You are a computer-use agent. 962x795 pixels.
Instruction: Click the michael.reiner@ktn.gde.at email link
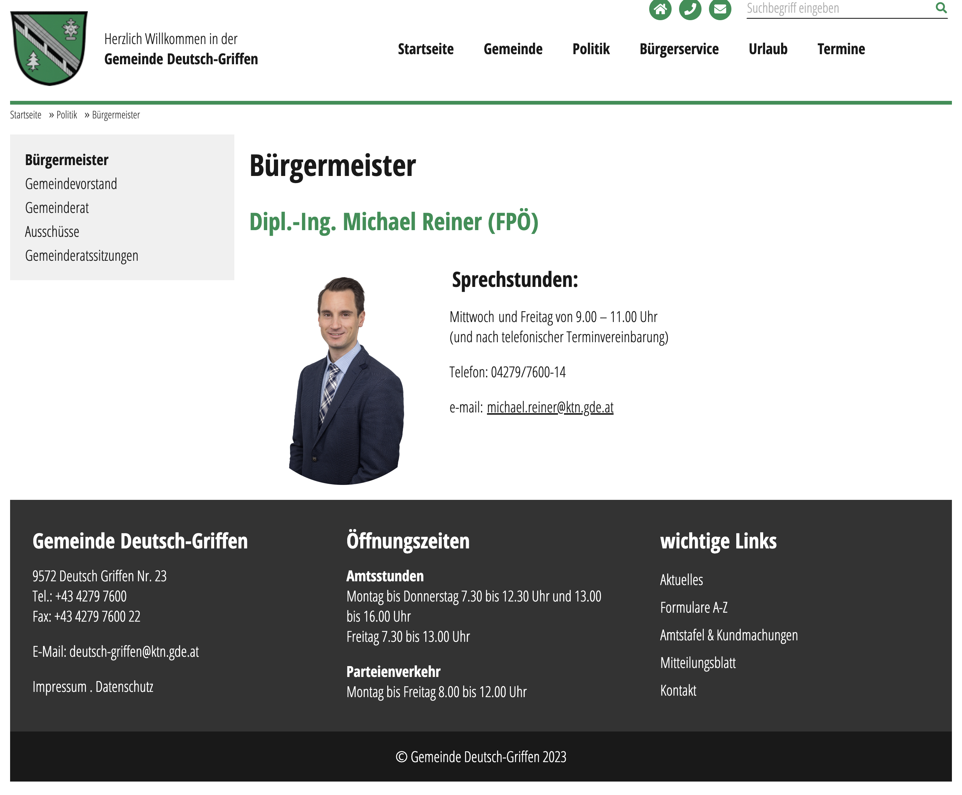pyautogui.click(x=550, y=407)
